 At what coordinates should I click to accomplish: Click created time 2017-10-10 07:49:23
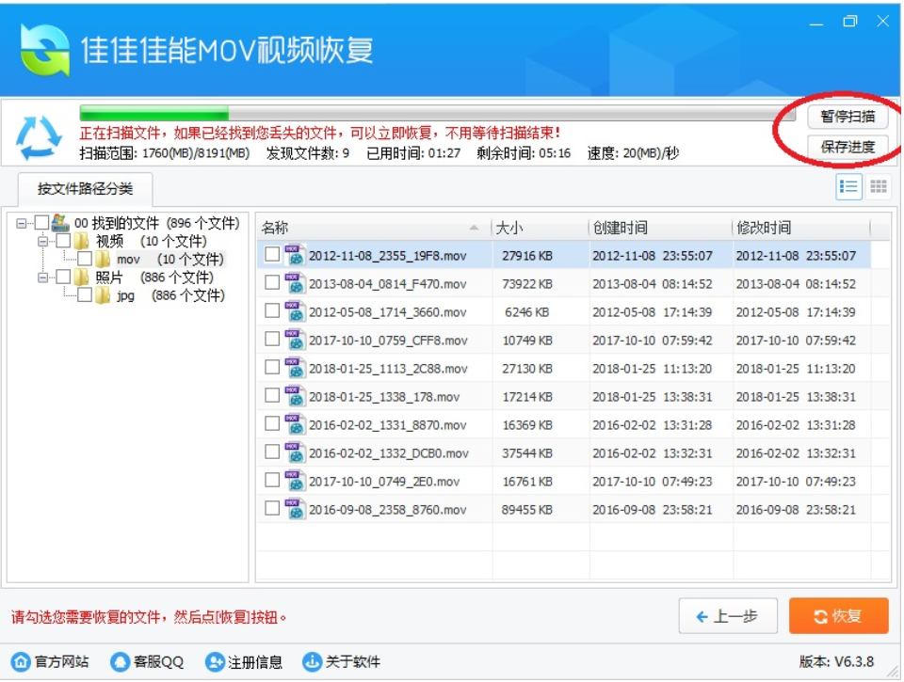click(x=652, y=482)
